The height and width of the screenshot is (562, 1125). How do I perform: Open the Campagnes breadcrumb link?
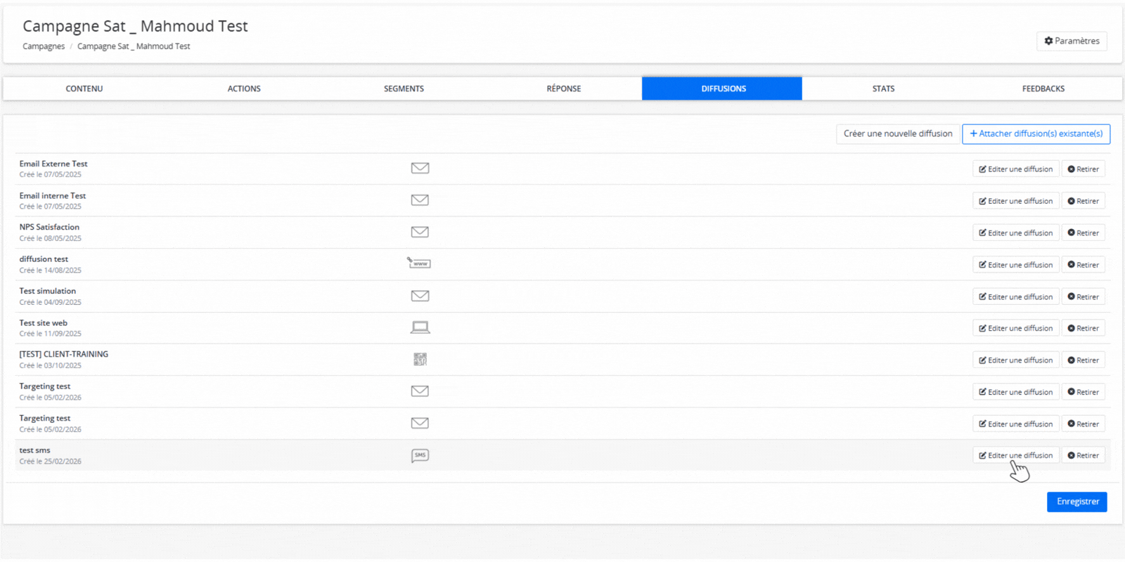[x=44, y=46]
